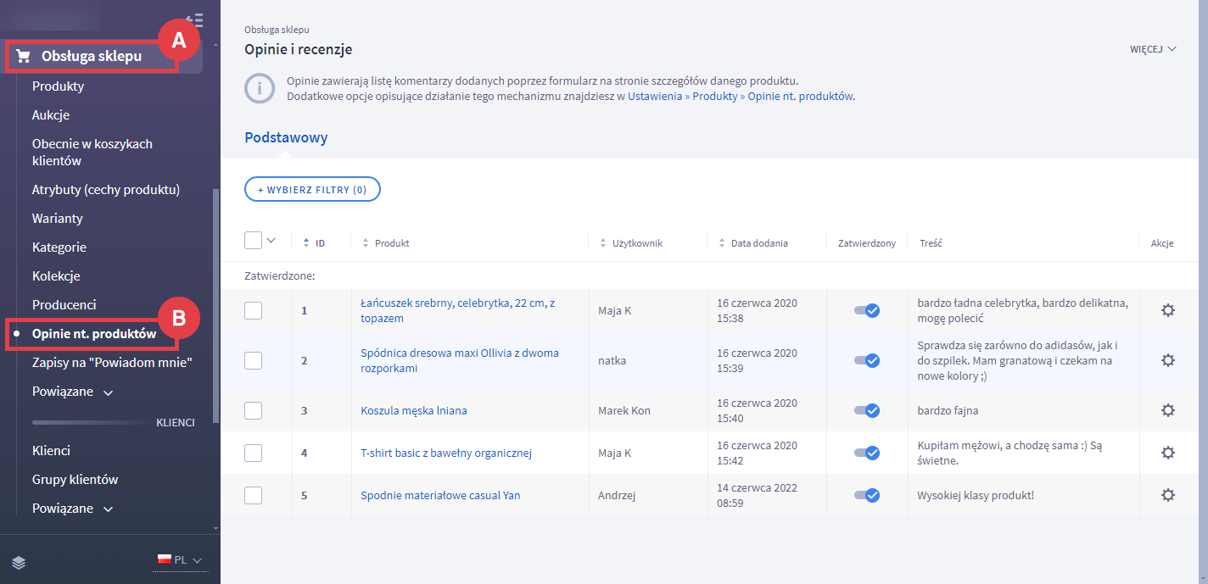
Task: Click the sidebar vertical scrollbar
Action: pos(215,305)
